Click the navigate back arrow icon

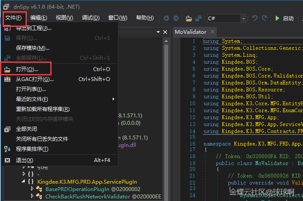point(166,18)
